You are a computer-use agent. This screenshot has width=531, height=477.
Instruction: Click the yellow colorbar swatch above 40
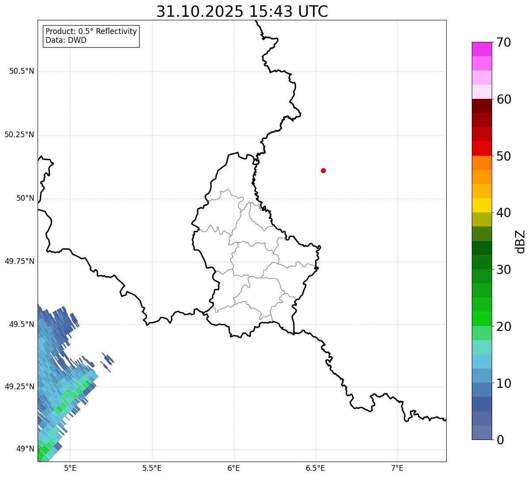(x=482, y=205)
